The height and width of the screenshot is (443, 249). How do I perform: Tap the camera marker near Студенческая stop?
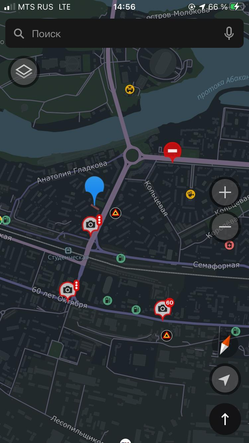click(x=91, y=225)
